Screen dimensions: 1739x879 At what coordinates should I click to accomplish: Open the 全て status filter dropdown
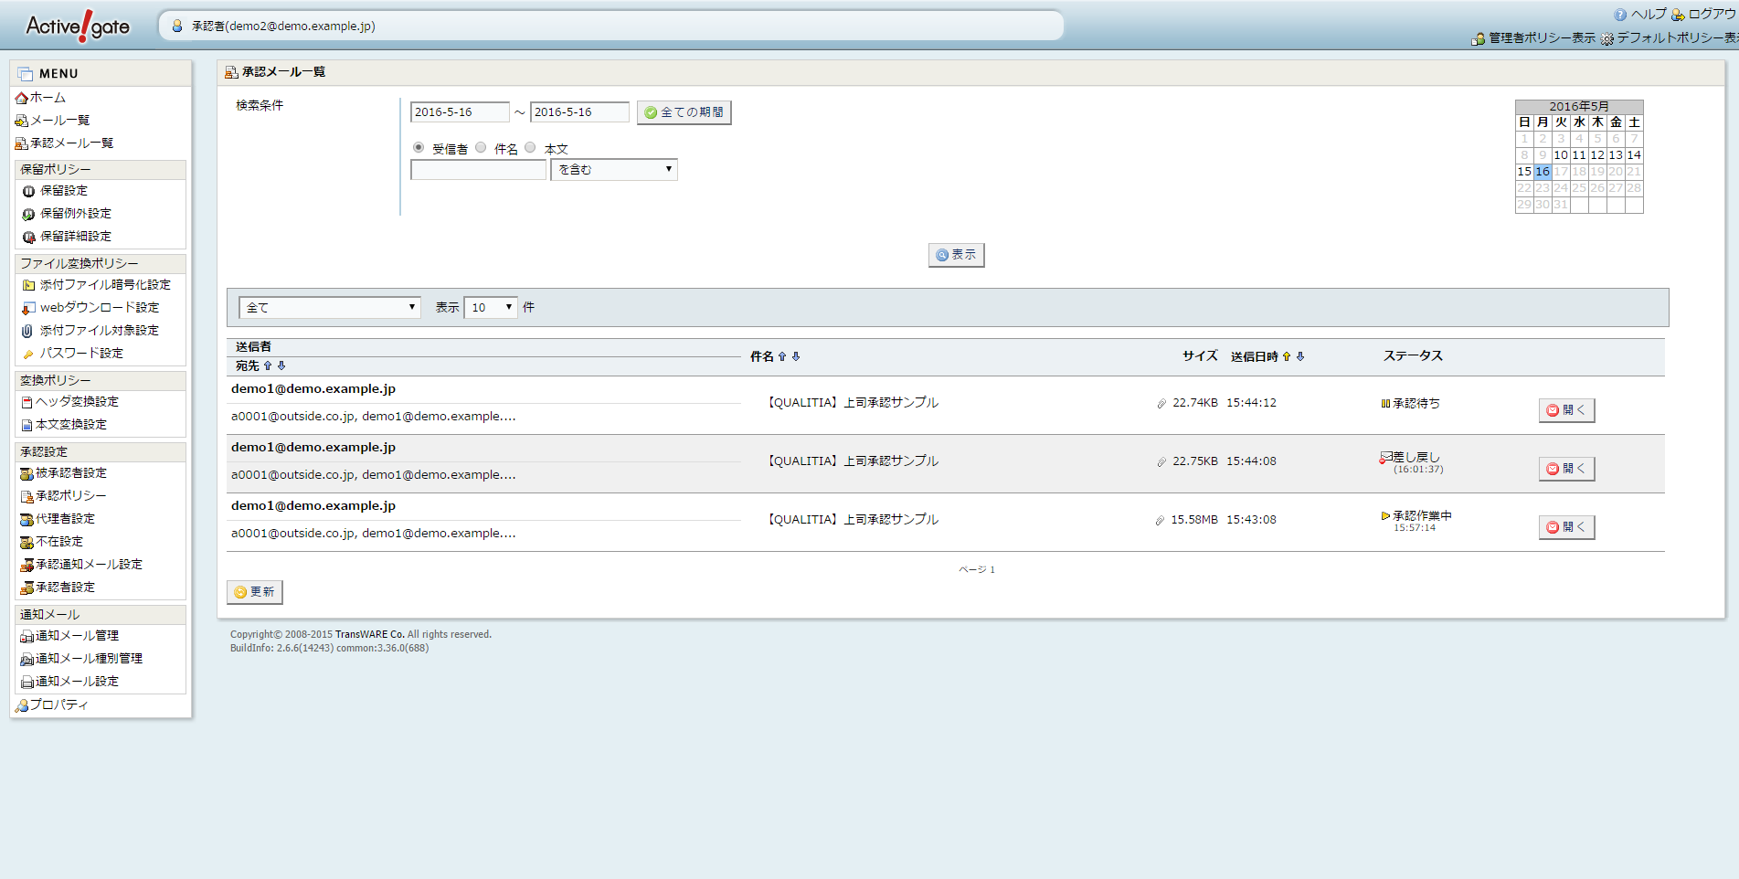click(329, 308)
